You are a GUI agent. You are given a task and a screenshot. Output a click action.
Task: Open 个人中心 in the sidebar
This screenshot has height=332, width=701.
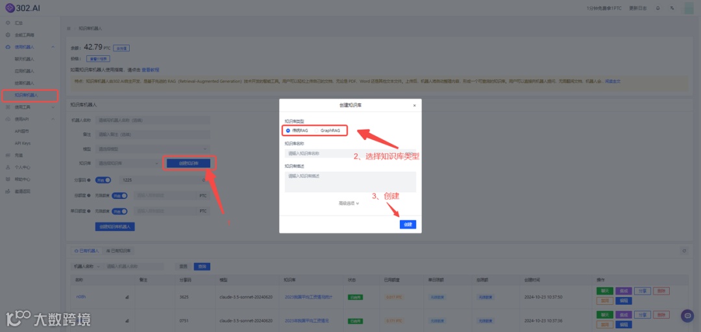[x=22, y=167]
